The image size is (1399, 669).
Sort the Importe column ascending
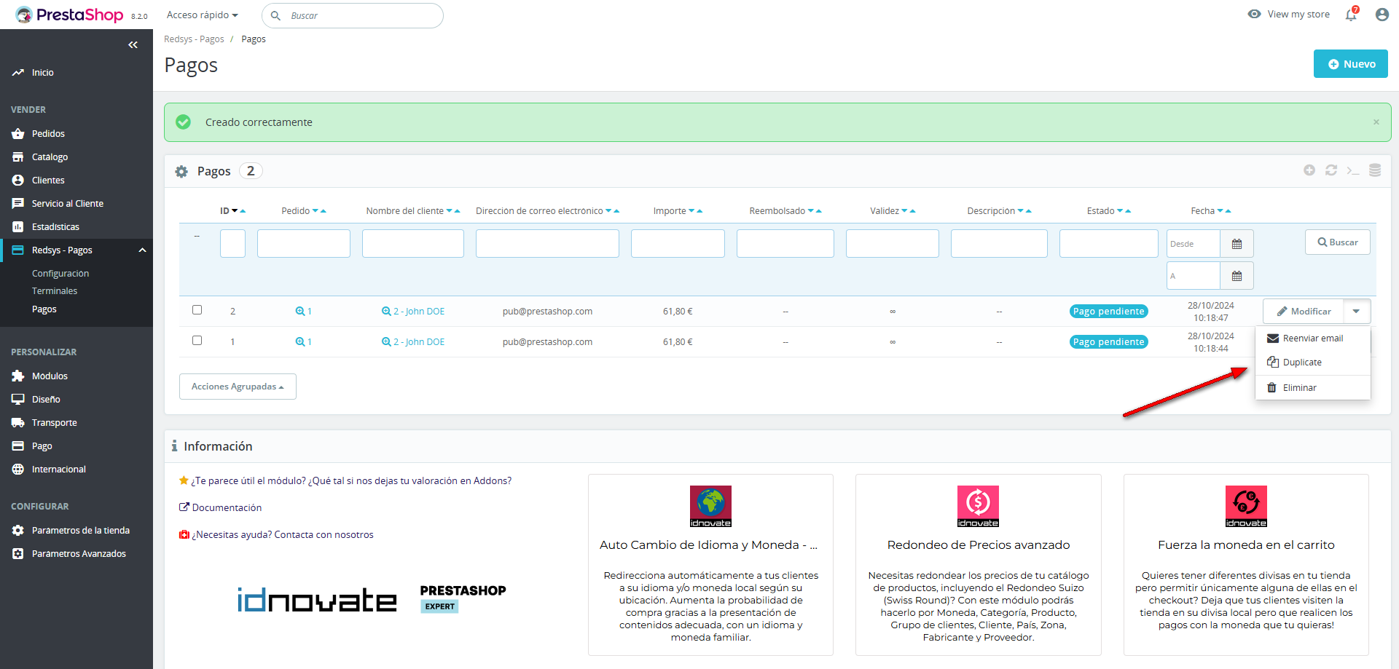click(x=699, y=211)
